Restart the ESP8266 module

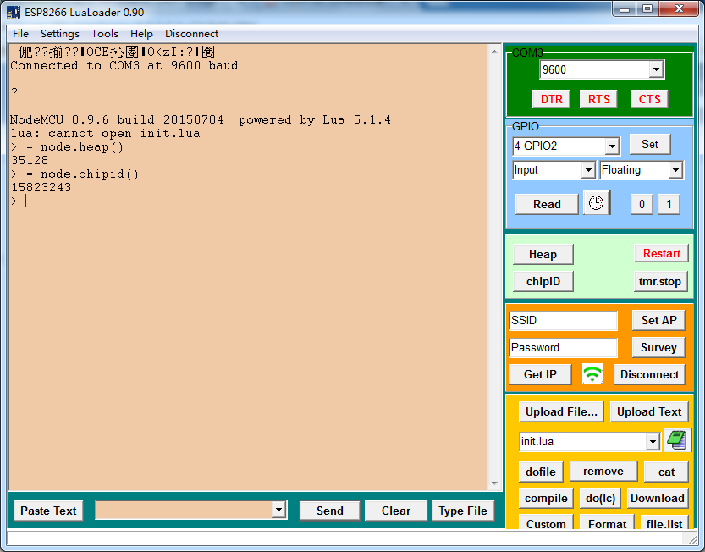point(661,253)
